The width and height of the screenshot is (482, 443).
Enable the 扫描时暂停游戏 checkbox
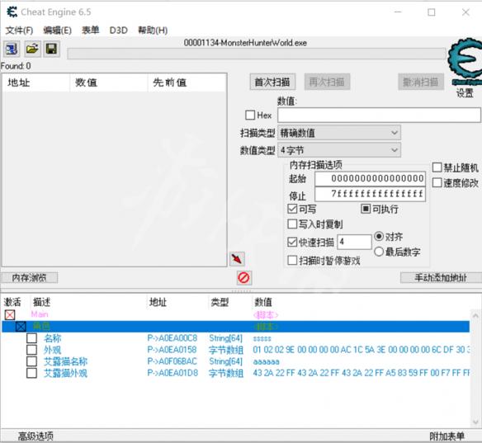point(292,260)
